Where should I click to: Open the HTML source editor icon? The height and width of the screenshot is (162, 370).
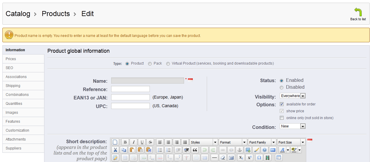pyautogui.click(x=273, y=150)
